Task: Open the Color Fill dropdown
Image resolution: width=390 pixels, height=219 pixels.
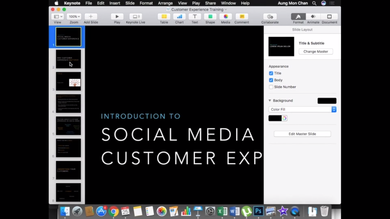Action: point(302,109)
